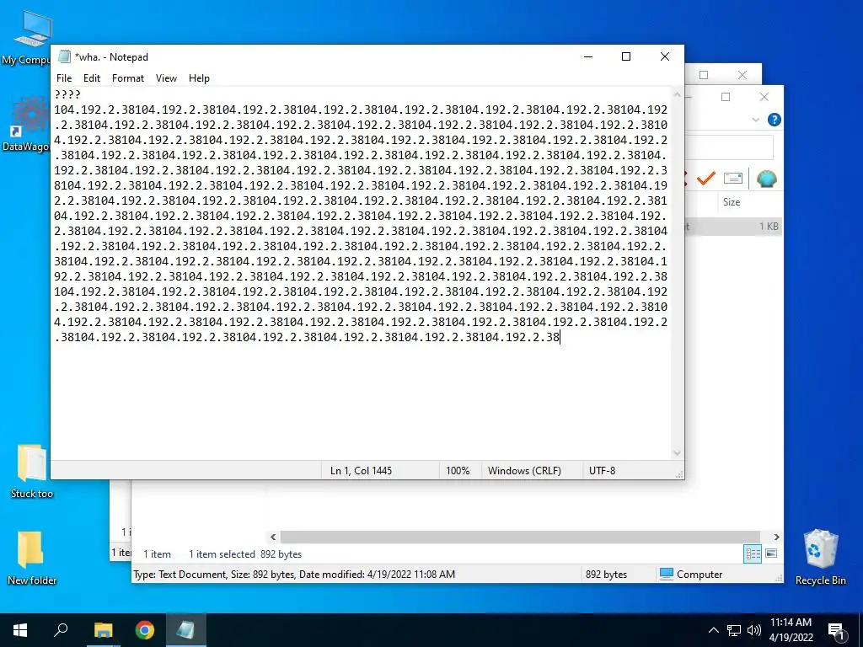Select the Recycle Bin desktop icon

(820, 557)
